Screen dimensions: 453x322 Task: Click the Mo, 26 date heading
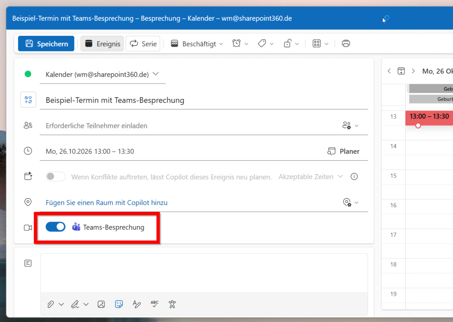[438, 71]
